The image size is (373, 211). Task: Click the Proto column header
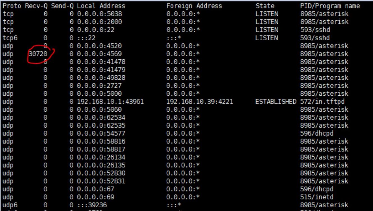(x=10, y=6)
